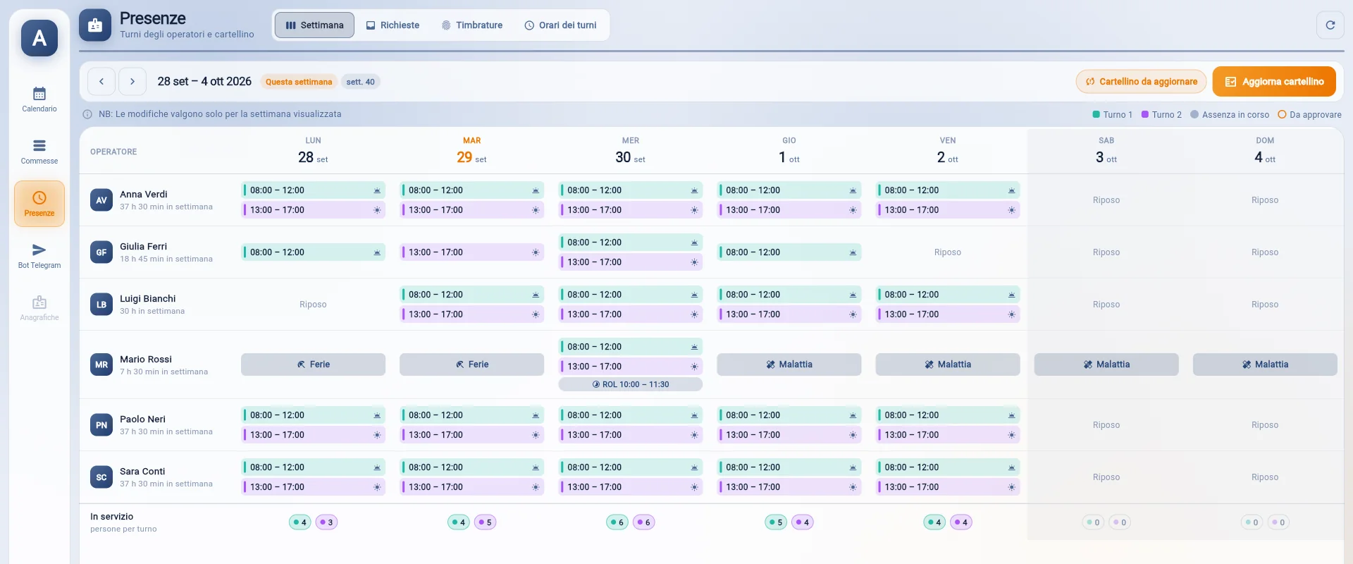
Task: Open Mario Rossi's ROL 10:00 – 11:30 entry
Action: [x=631, y=384]
